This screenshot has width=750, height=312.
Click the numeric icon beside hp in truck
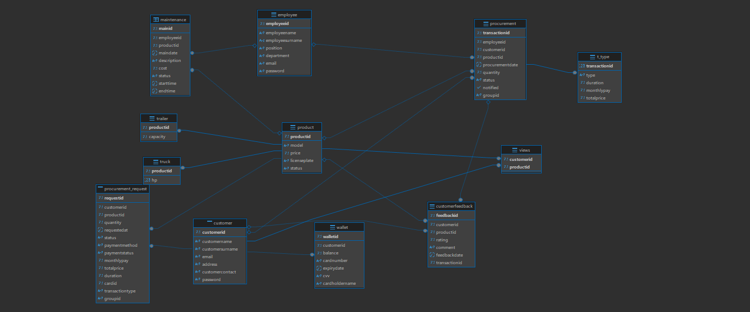(x=147, y=180)
